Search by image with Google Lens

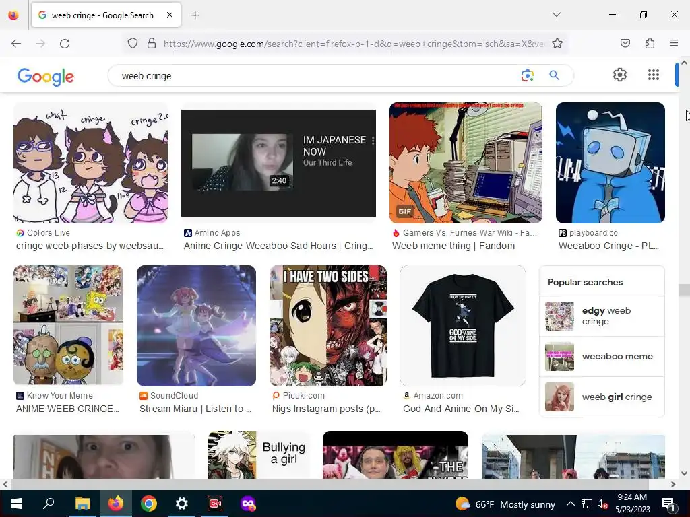pos(527,75)
